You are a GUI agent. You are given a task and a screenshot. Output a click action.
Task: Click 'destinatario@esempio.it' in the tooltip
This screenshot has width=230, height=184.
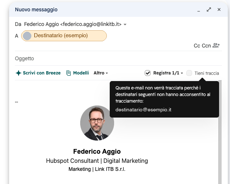click(x=143, y=110)
